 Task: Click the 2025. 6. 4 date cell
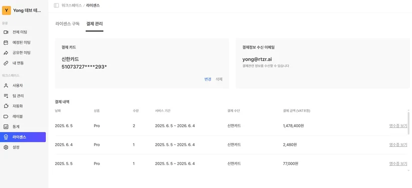pyautogui.click(x=64, y=145)
